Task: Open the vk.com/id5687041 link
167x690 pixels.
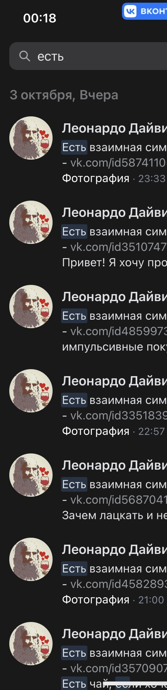Action: coord(119,500)
